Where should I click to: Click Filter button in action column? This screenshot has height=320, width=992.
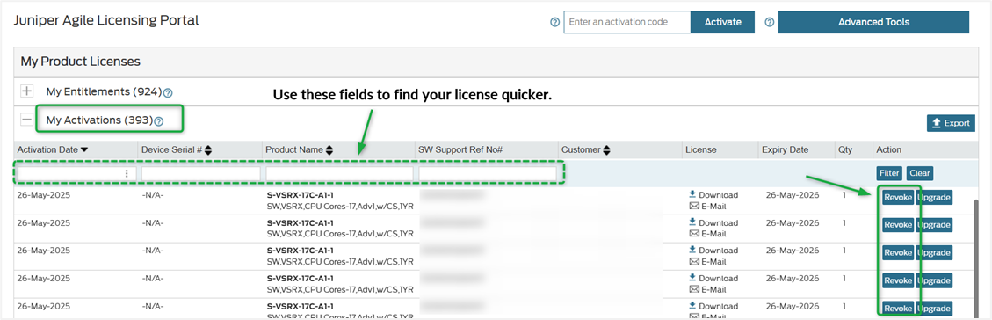click(x=889, y=172)
